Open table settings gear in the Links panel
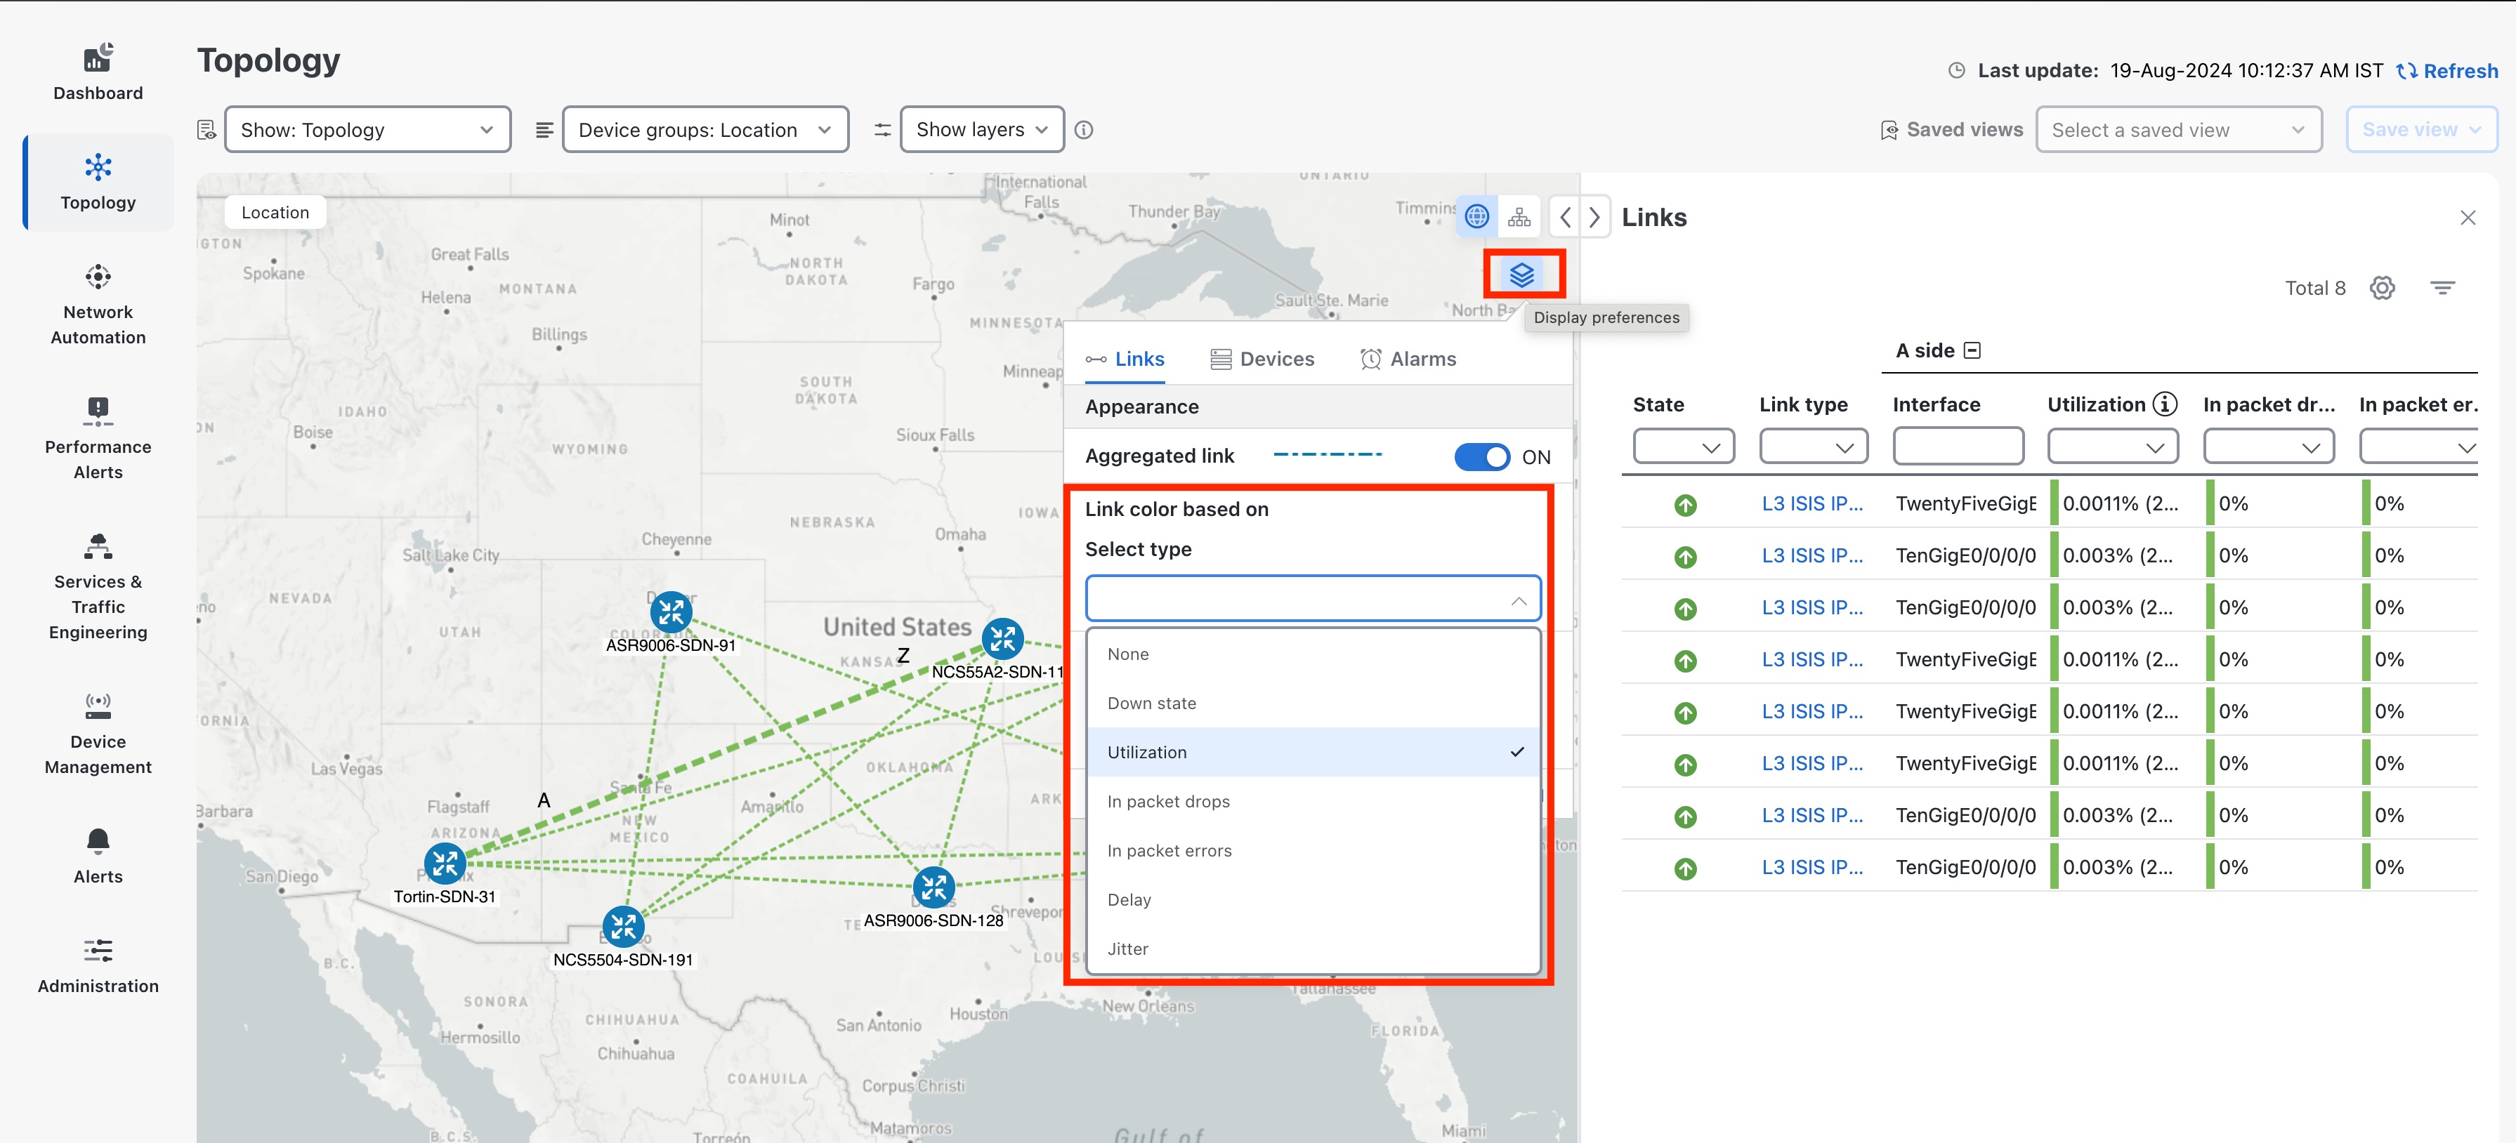 click(x=2383, y=287)
